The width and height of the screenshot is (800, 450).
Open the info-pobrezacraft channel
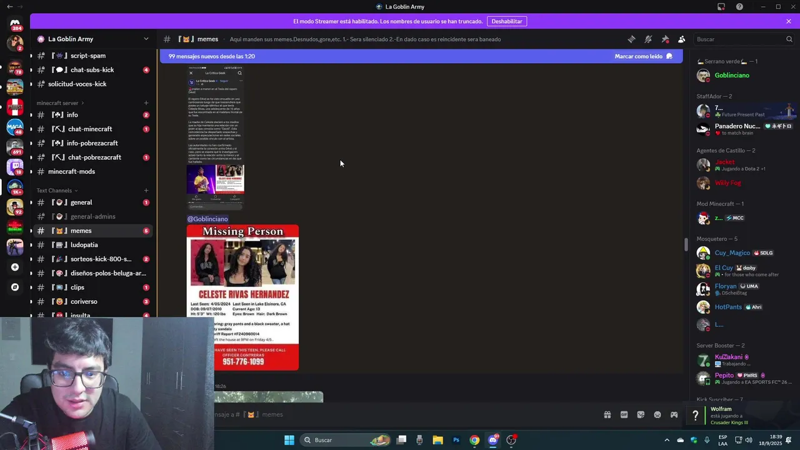point(93,143)
